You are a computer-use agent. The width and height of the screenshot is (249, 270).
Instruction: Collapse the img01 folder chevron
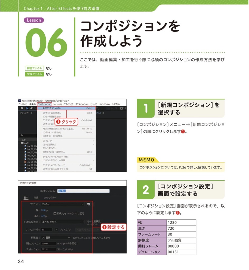click(20, 143)
